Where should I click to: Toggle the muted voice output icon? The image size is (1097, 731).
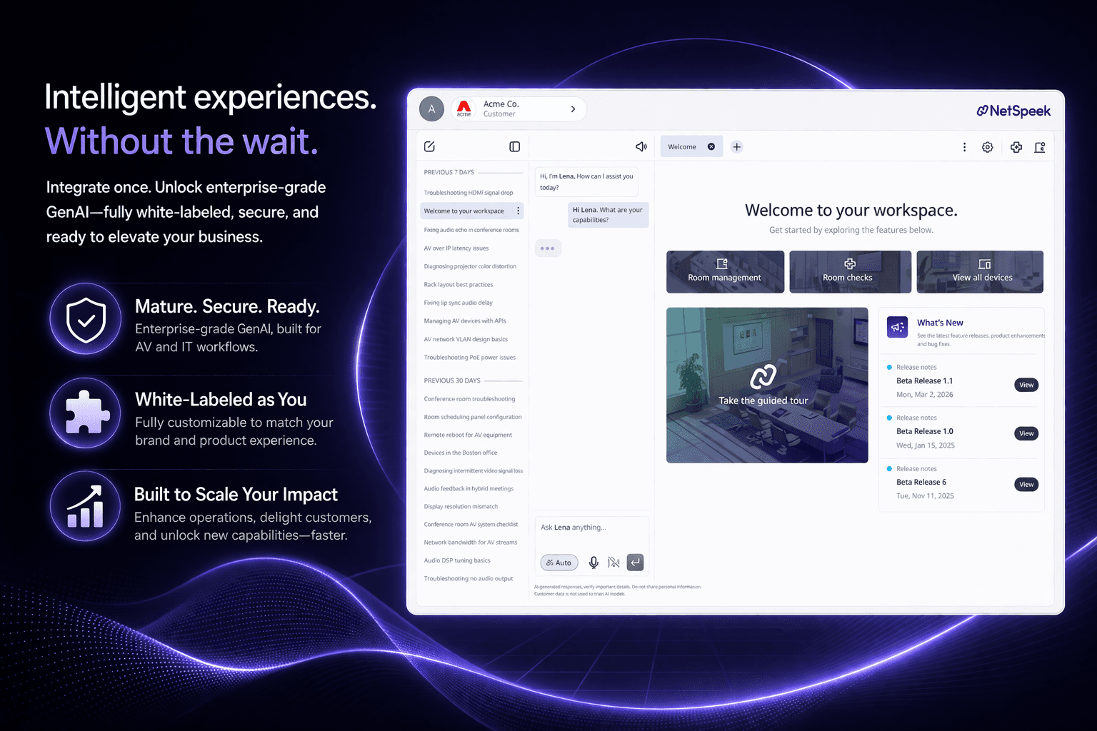[x=613, y=563]
